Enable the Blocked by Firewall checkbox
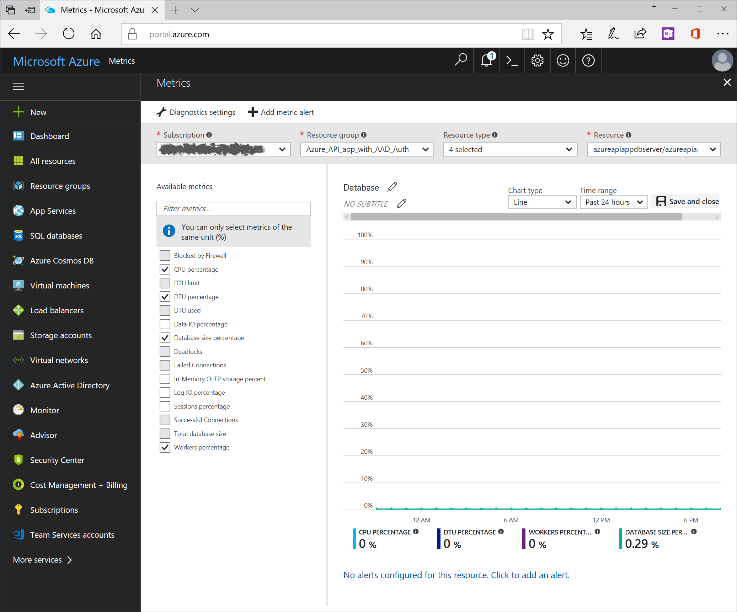 click(165, 256)
